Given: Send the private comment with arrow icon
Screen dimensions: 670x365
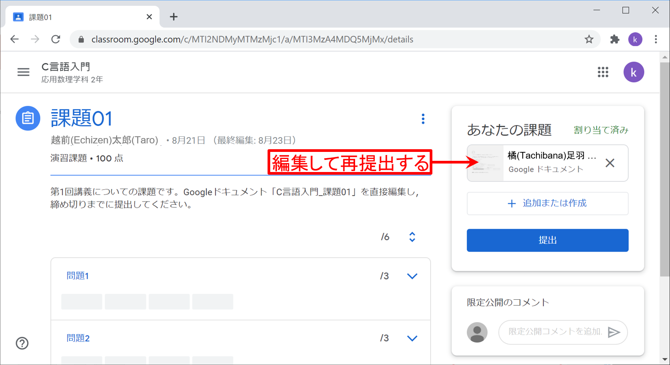Looking at the screenshot, I should tap(614, 332).
